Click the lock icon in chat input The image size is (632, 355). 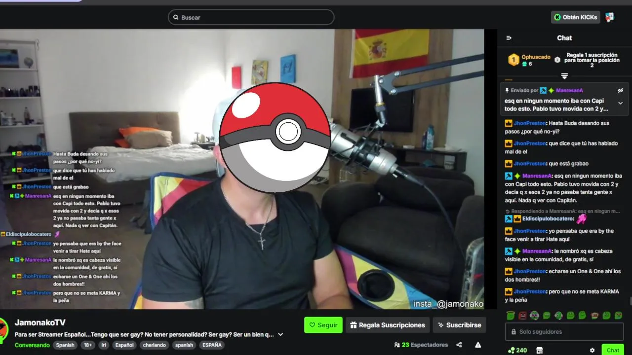(x=513, y=332)
